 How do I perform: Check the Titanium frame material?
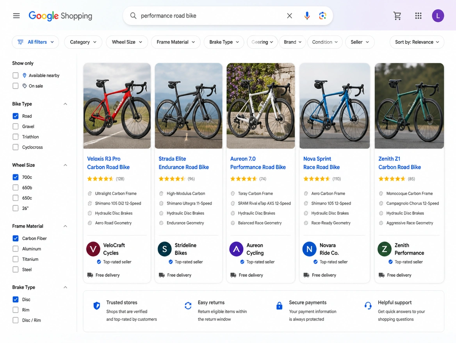(x=15, y=259)
